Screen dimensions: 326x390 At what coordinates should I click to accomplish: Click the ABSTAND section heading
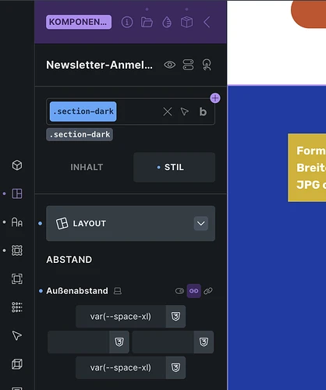point(69,260)
